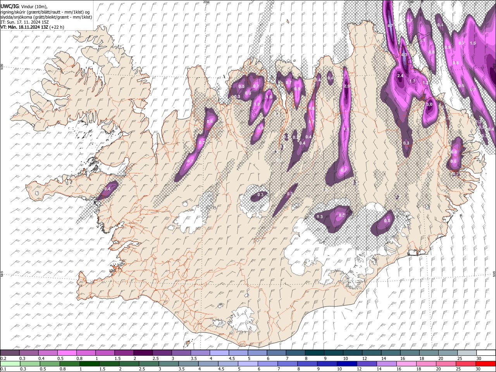Click the palest green rain swatch labeled 0.1
Screen dimensions: 496x372
(x=10, y=363)
